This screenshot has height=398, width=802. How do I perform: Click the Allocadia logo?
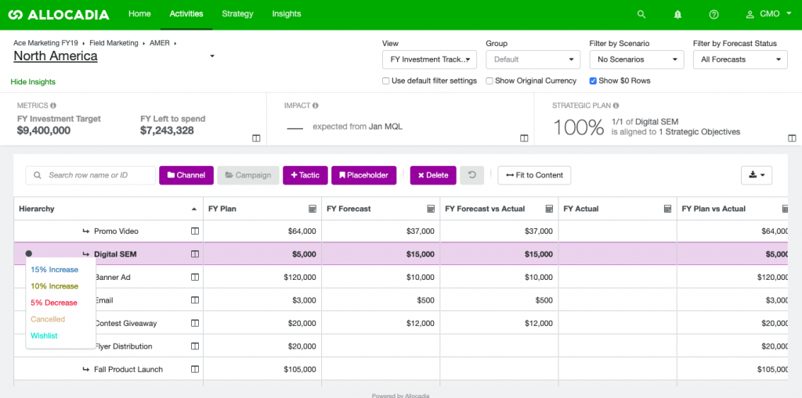[58, 14]
